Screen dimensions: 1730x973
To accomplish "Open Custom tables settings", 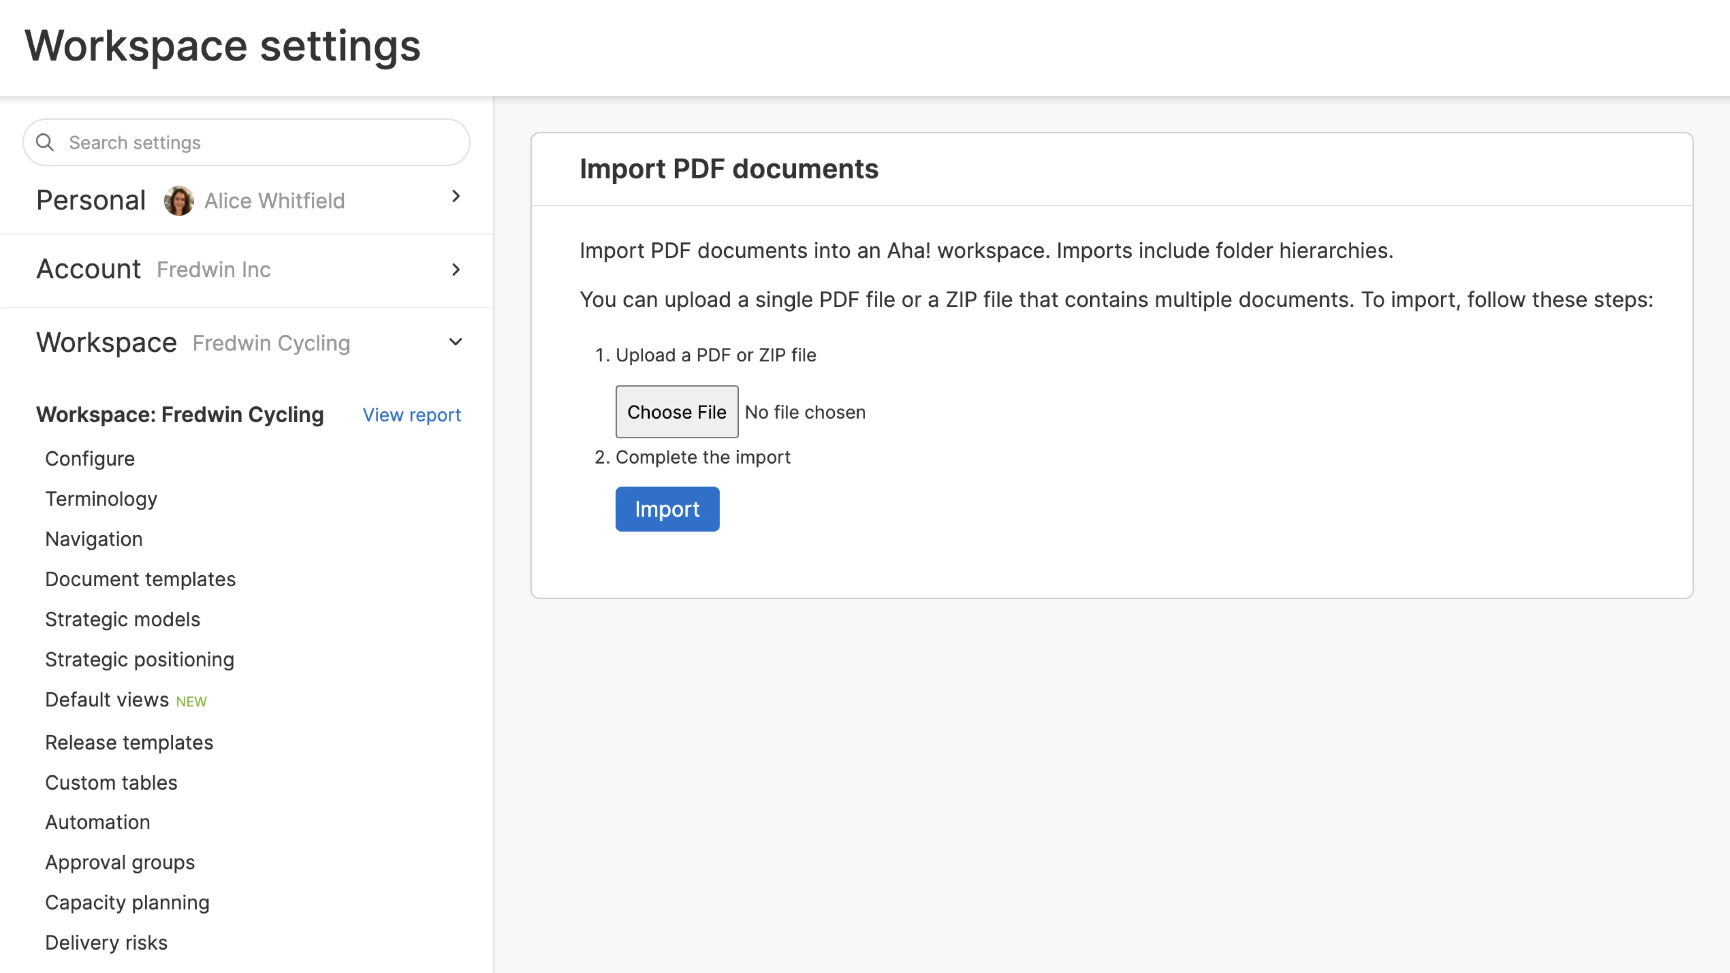I will point(111,782).
